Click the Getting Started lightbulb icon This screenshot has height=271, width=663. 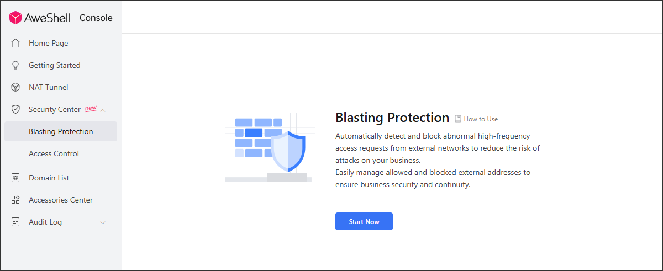point(15,65)
